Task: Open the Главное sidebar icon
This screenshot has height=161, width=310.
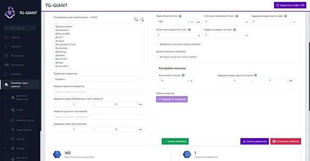Action: tap(6, 37)
